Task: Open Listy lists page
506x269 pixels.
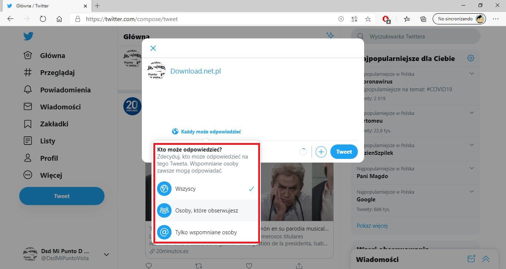Action: tap(39, 141)
